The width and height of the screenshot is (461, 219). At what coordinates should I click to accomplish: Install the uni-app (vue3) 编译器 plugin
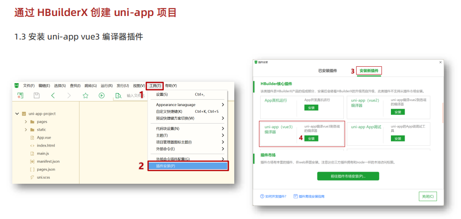(x=311, y=138)
